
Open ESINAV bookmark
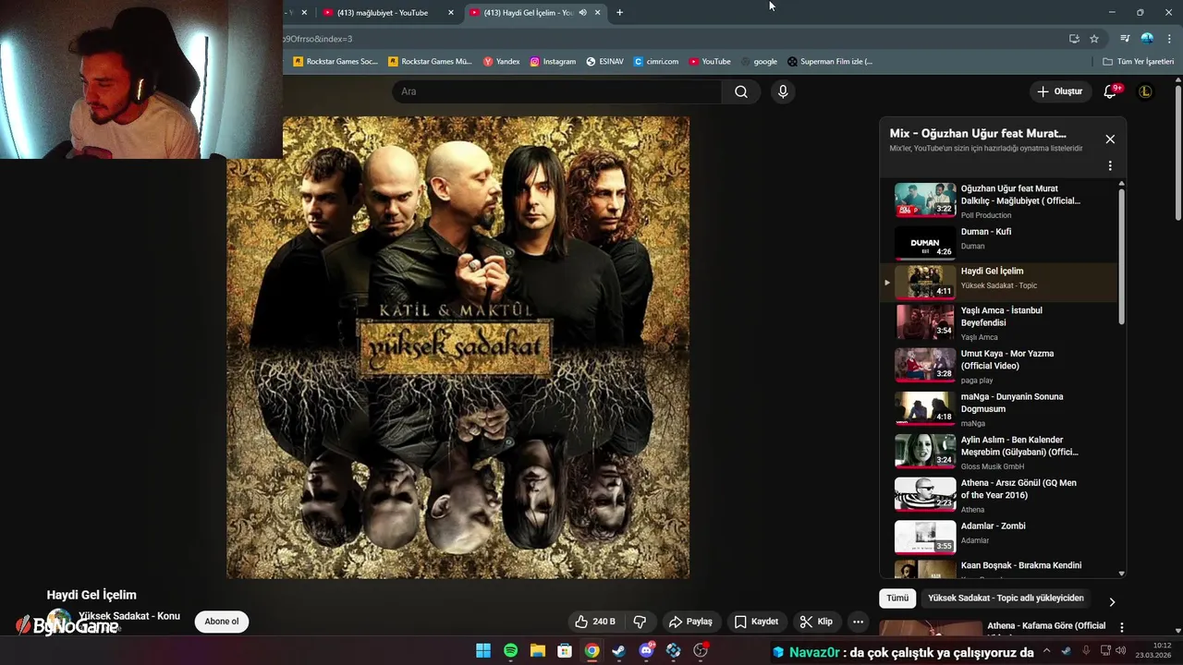pyautogui.click(x=604, y=62)
